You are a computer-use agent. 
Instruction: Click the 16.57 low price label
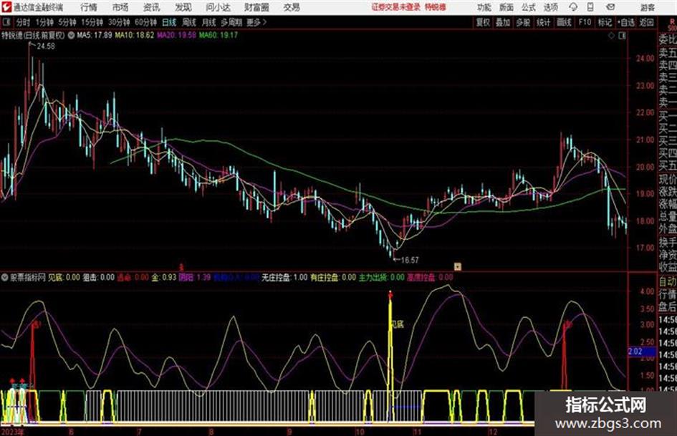(410, 260)
